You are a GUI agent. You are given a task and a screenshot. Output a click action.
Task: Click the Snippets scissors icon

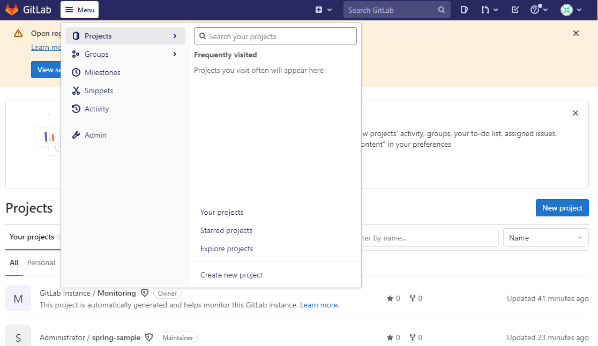76,91
